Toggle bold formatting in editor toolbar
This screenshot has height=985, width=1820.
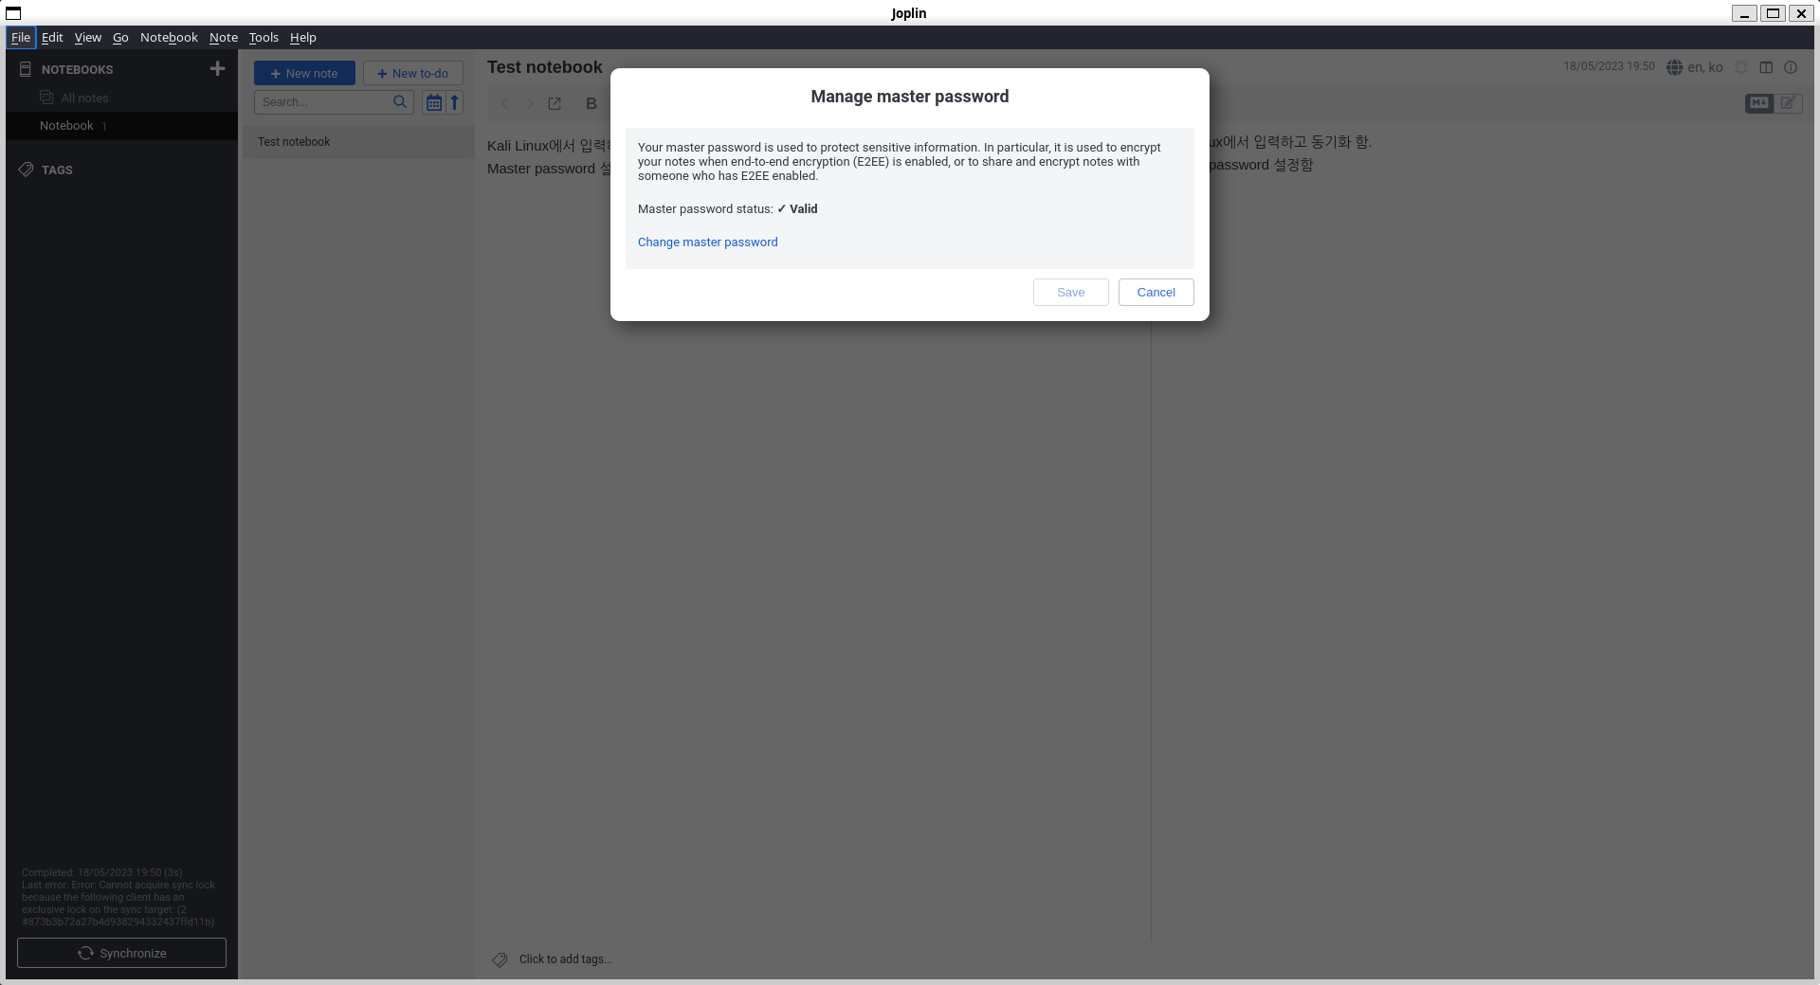(x=591, y=103)
